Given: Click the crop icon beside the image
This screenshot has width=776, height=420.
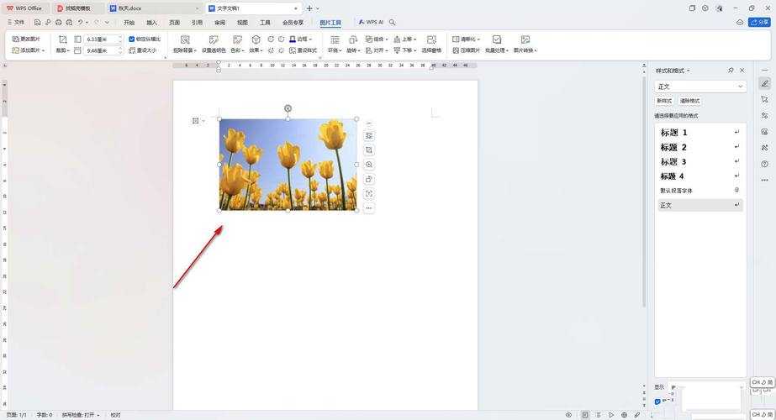Looking at the screenshot, I should pyautogui.click(x=369, y=150).
